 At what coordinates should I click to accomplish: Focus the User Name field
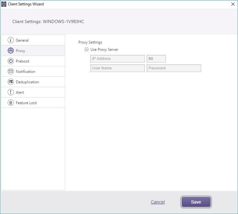tap(117, 68)
